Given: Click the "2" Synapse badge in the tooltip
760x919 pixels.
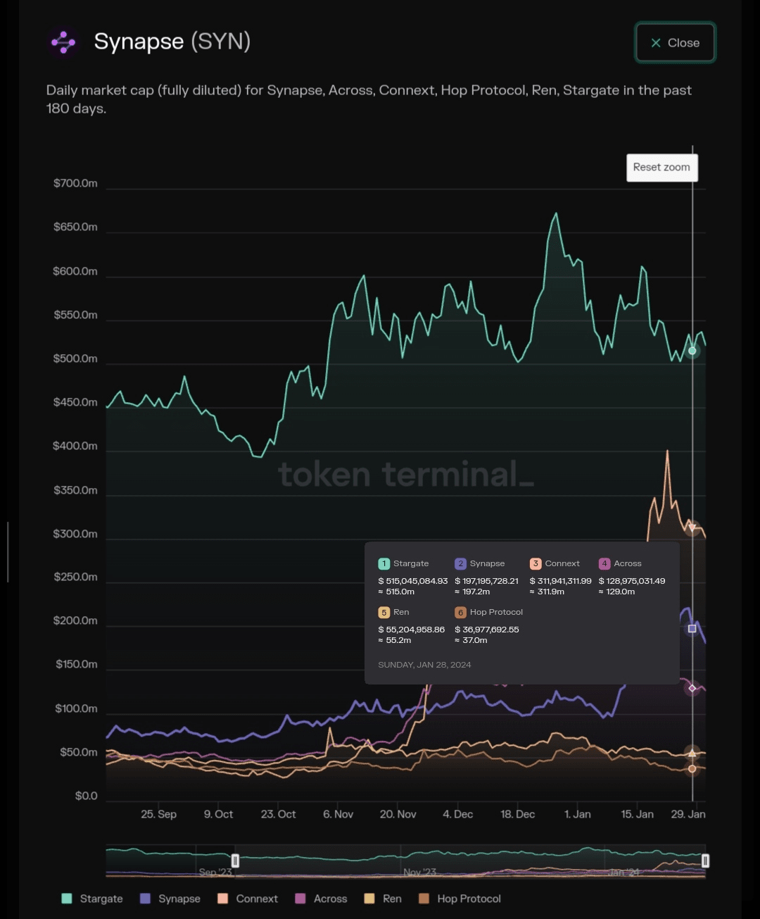Looking at the screenshot, I should coord(461,563).
